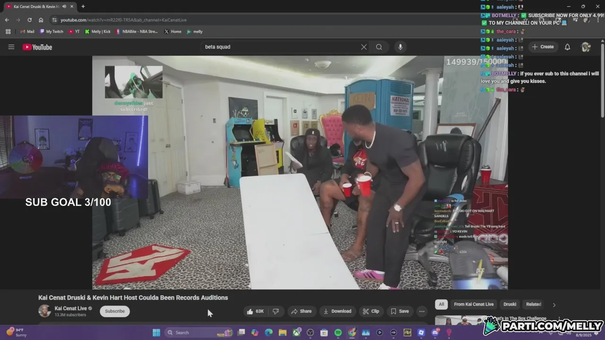This screenshot has height=340, width=605.
Task: Open Copilot from the taskbar
Action: pos(255,332)
